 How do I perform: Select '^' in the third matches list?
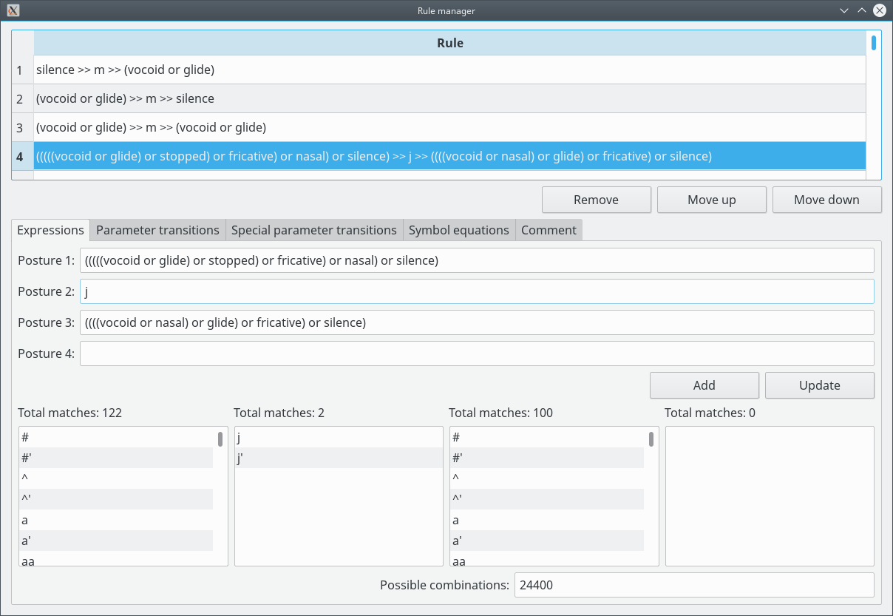pos(547,478)
